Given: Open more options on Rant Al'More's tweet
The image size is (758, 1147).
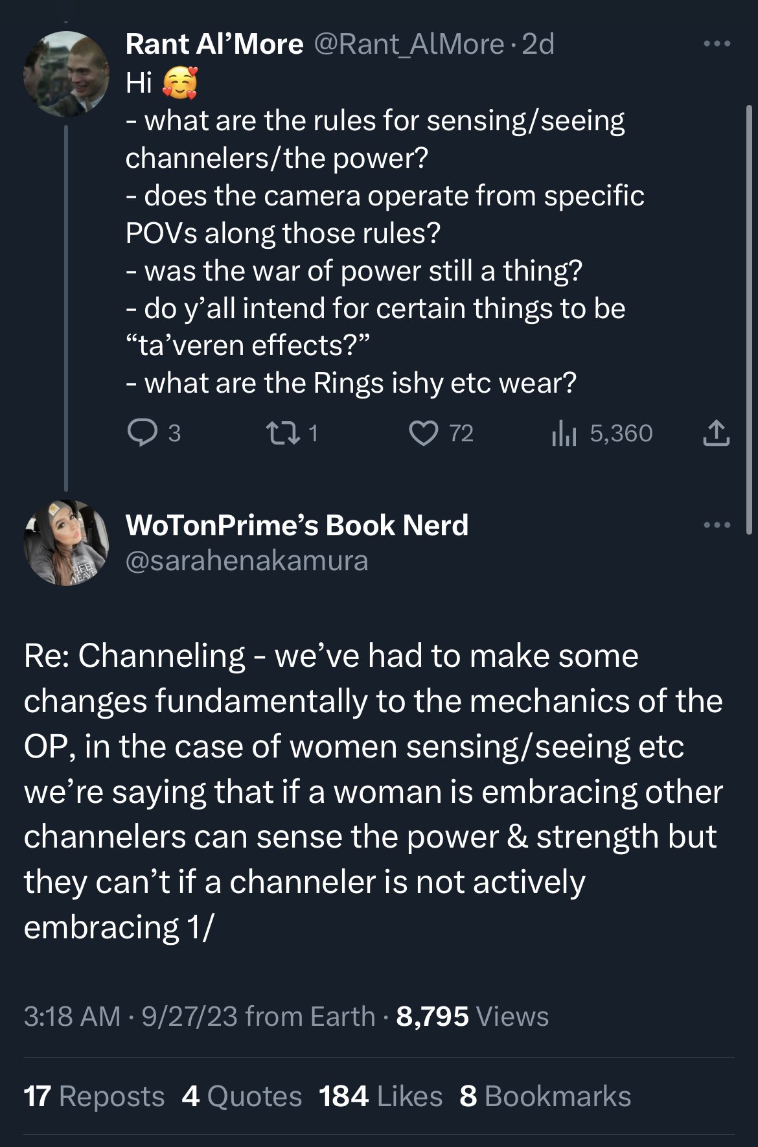Looking at the screenshot, I should [717, 44].
